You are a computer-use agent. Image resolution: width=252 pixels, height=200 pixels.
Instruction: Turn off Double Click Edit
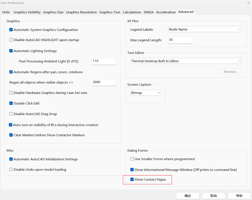[11, 103]
